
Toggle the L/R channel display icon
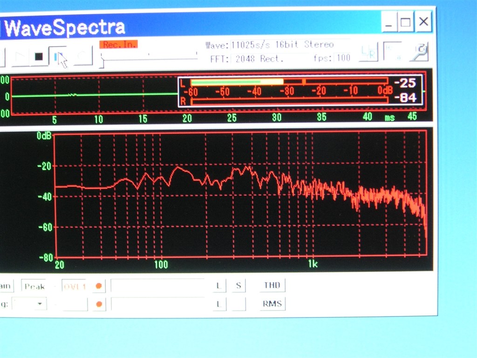click(x=369, y=52)
